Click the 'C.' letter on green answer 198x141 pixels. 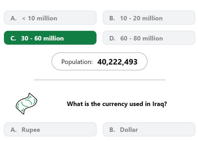13,38
